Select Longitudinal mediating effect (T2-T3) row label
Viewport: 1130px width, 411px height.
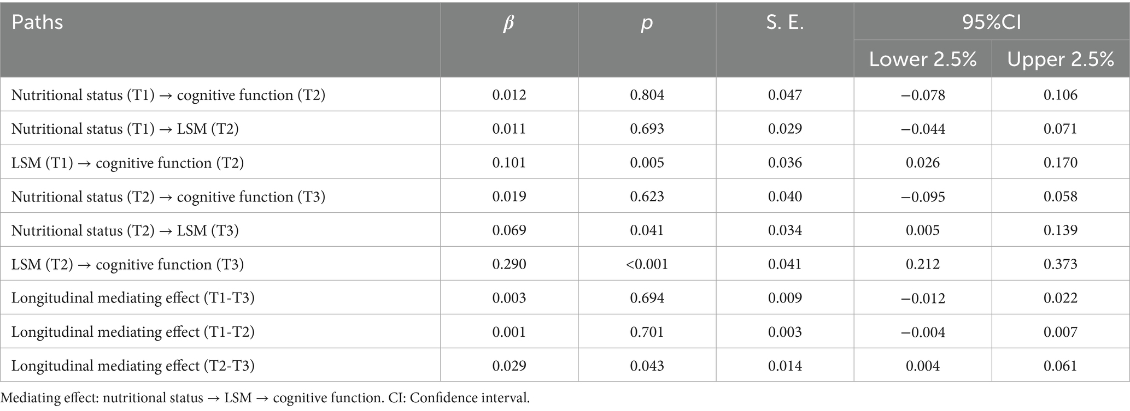[133, 366]
